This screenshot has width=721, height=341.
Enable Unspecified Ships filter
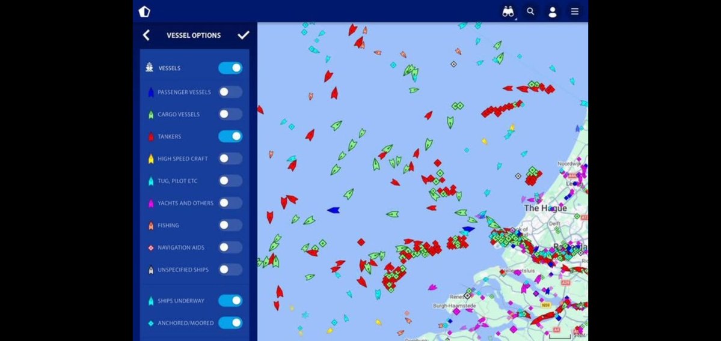[230, 270]
